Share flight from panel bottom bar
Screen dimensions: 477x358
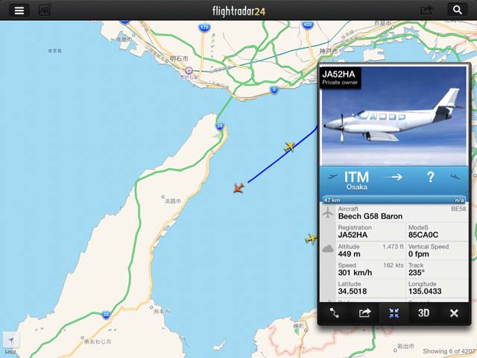[x=364, y=313]
